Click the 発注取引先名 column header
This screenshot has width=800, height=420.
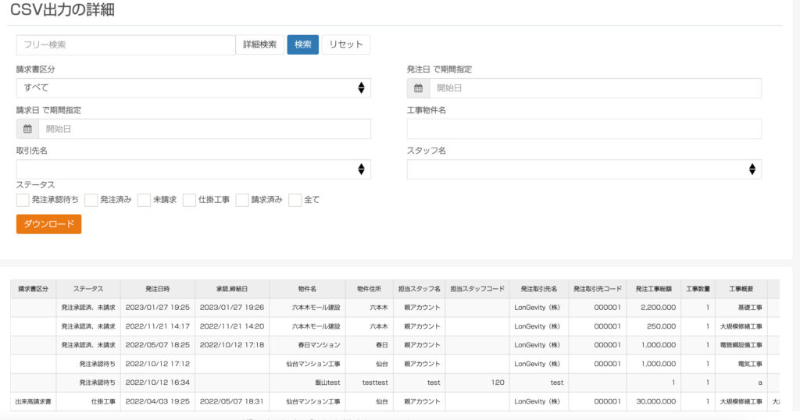(x=539, y=289)
